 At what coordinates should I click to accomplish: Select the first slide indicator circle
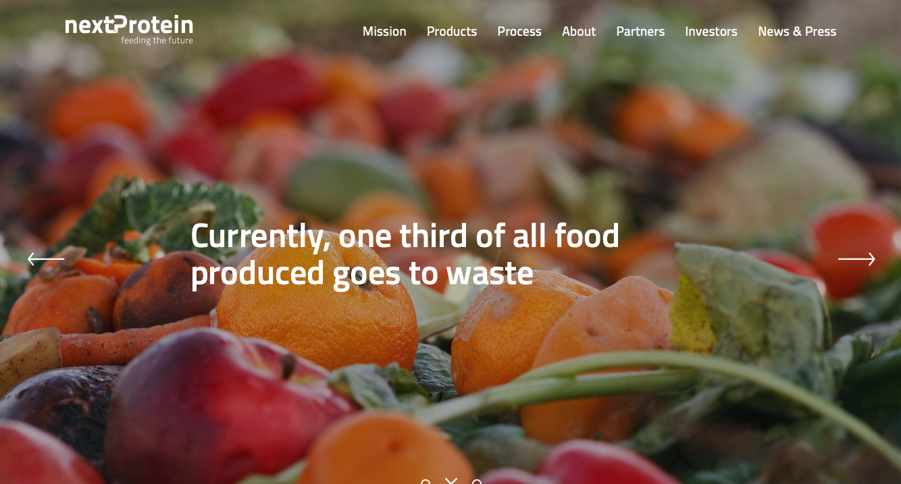(x=426, y=482)
